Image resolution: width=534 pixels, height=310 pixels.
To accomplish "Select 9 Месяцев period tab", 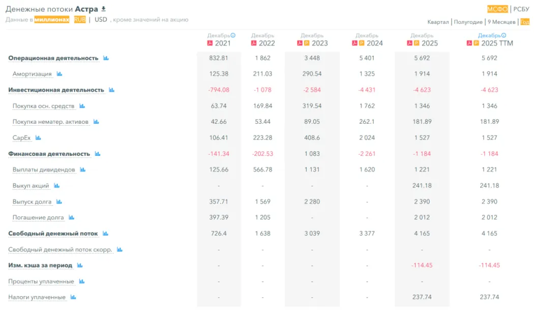I will 501,22.
